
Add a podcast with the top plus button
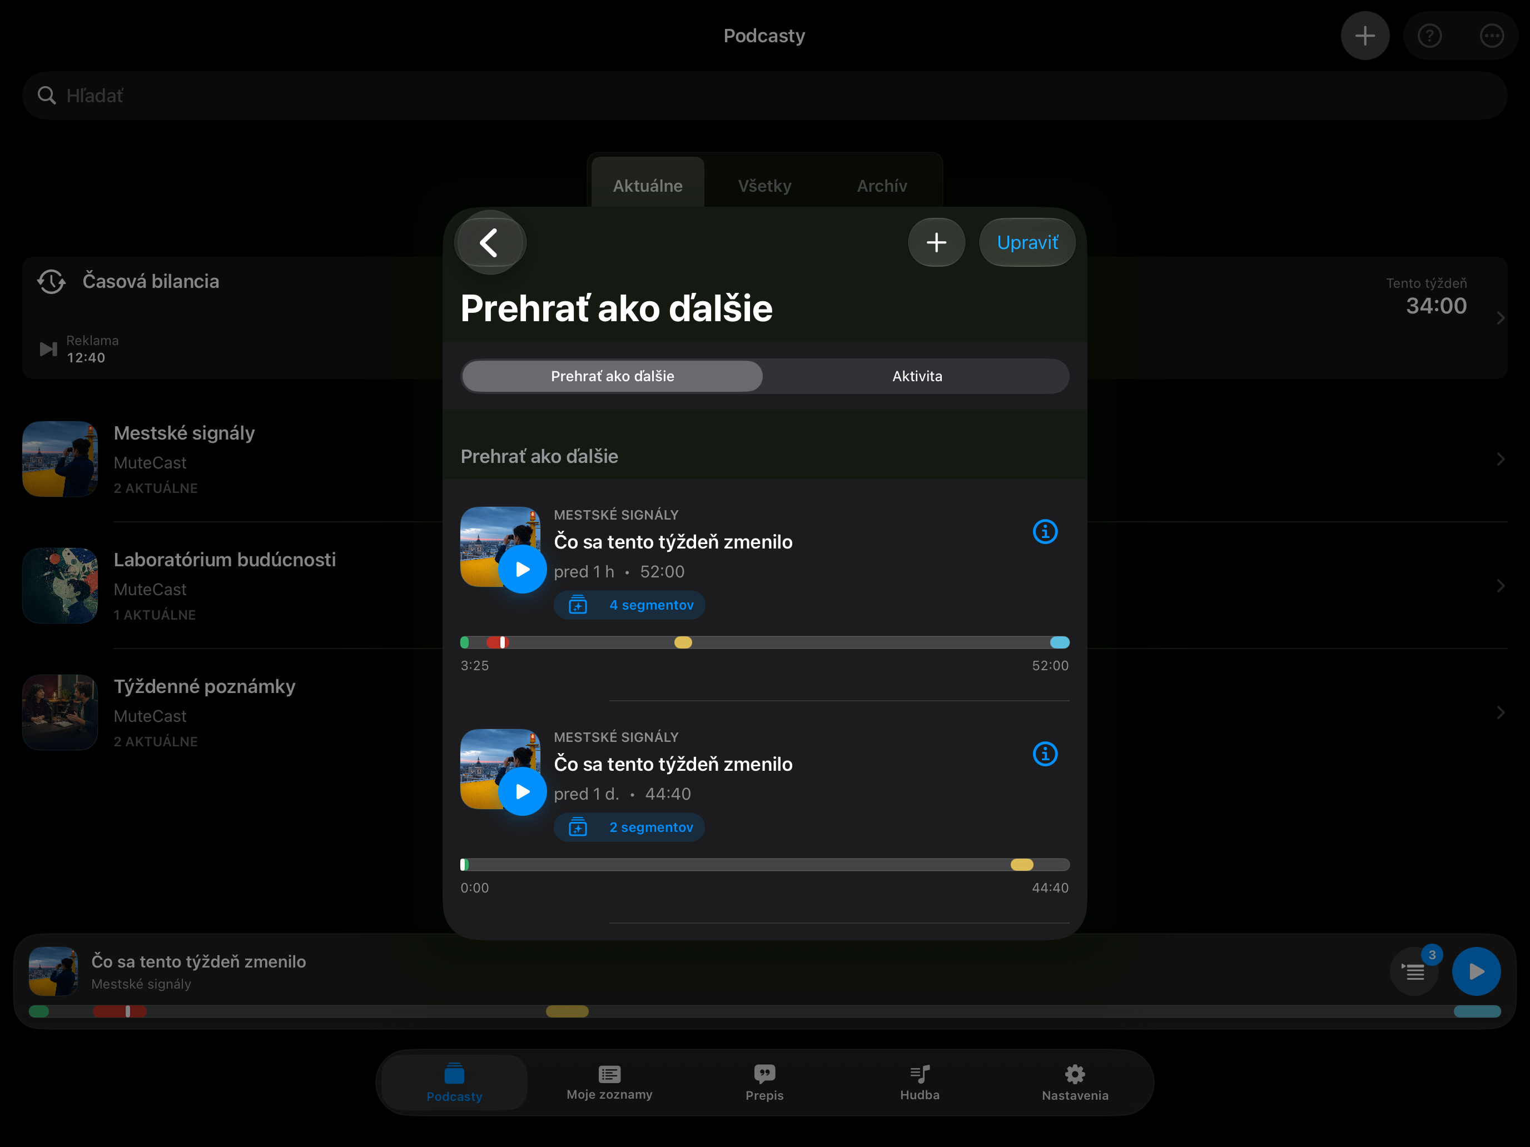tap(1365, 36)
